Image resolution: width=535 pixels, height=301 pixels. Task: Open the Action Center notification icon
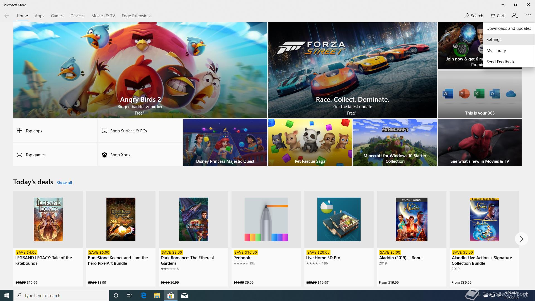pos(526,295)
